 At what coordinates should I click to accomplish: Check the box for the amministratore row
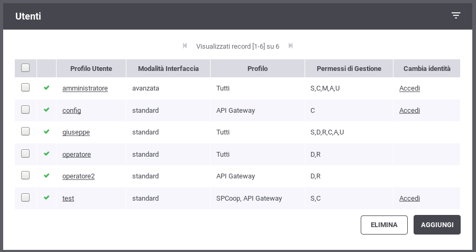point(25,87)
